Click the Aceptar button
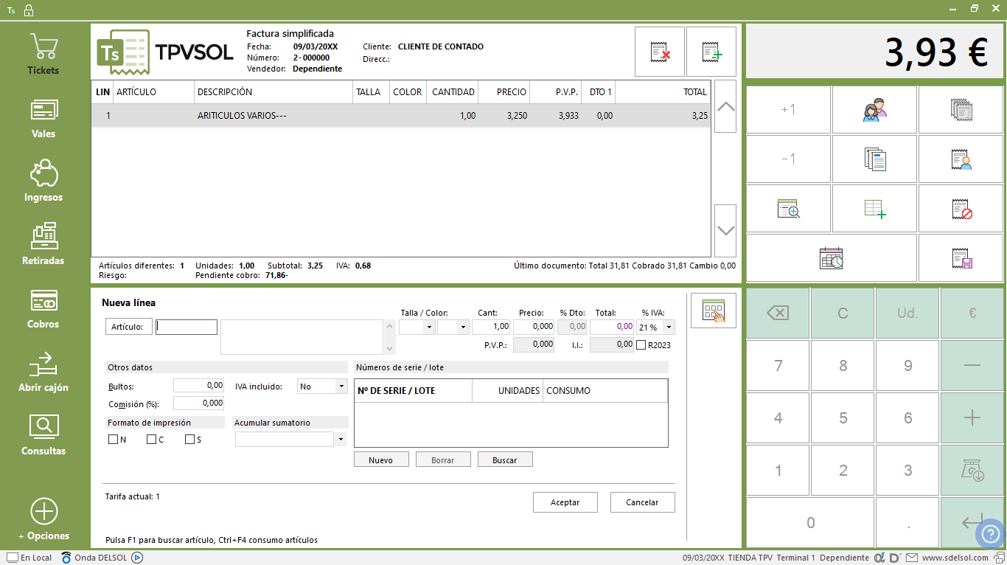The height and width of the screenshot is (565, 1007). (x=565, y=502)
